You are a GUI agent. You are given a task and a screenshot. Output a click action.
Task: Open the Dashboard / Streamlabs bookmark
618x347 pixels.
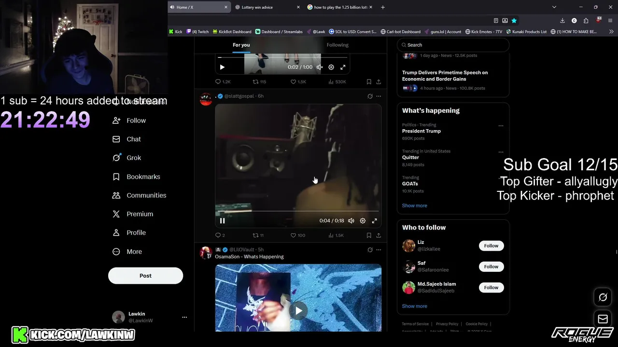pos(279,31)
